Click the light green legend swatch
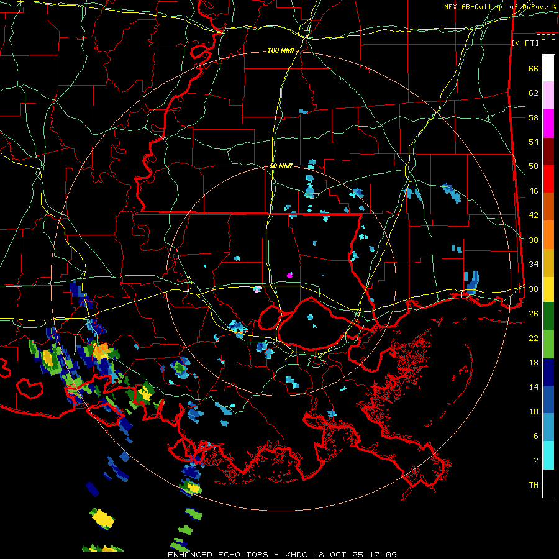The image size is (559, 559). click(x=548, y=344)
